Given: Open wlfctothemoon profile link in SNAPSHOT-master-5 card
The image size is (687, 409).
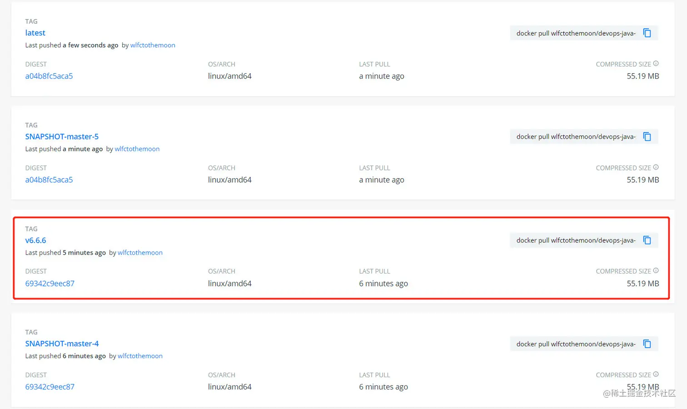Looking at the screenshot, I should coord(137,149).
